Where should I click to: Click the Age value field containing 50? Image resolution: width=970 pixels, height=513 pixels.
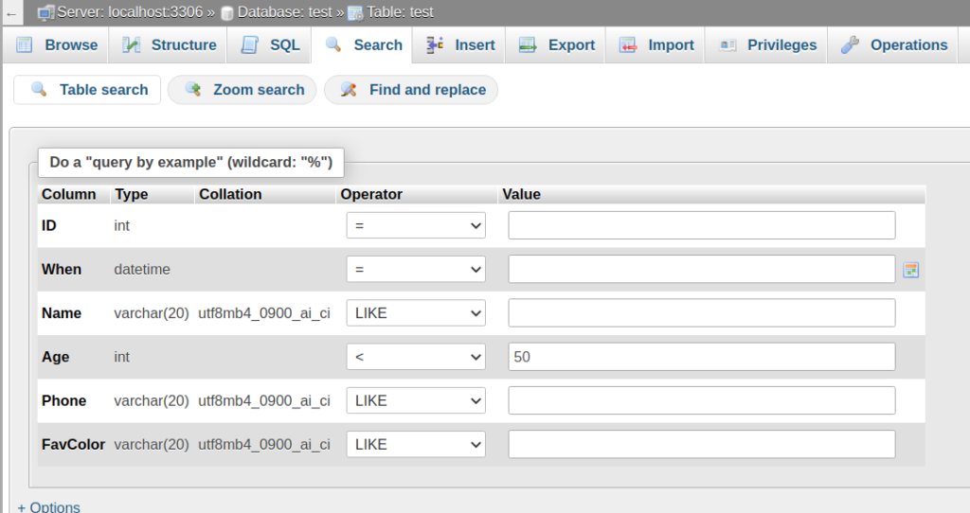(702, 357)
